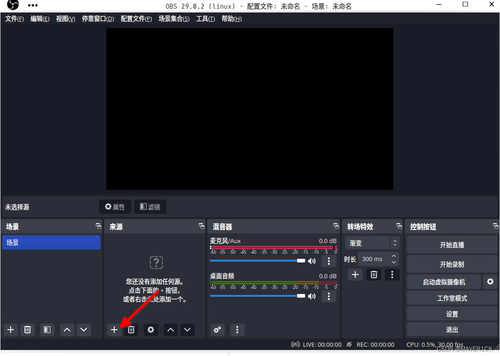Viewport: 500px width, 356px height.
Task: Pop out the 场景 dock panel
Action: pos(99,226)
